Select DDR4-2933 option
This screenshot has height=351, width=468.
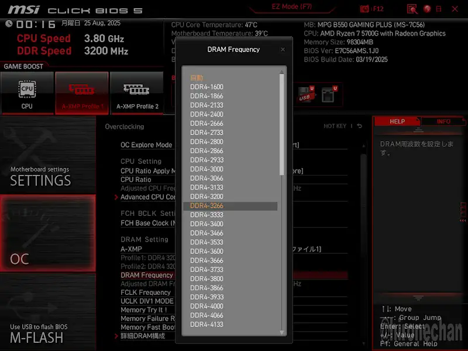click(x=207, y=160)
